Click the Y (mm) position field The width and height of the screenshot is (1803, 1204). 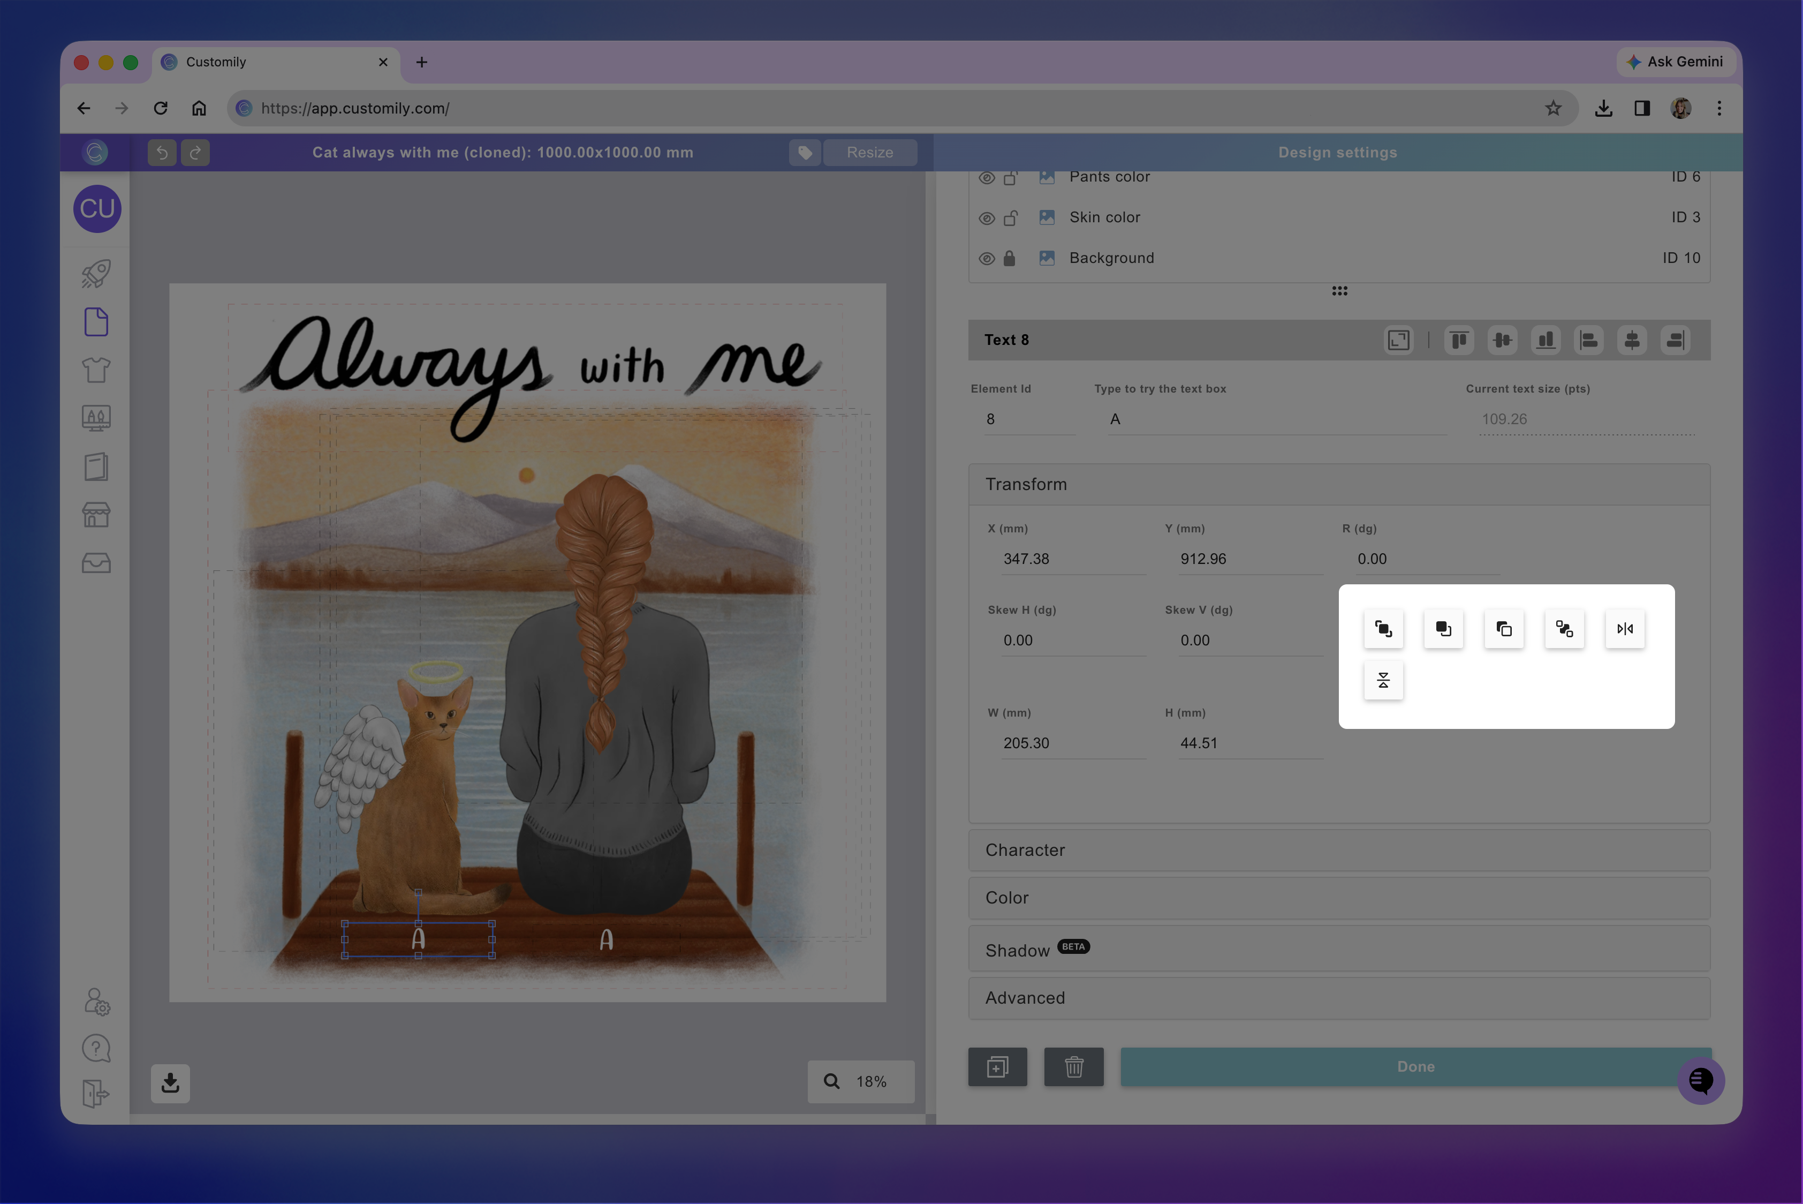pos(1251,560)
